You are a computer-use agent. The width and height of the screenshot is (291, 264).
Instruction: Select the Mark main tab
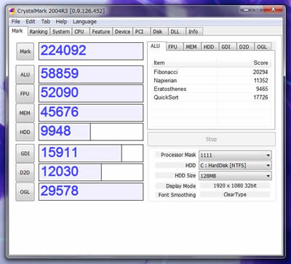(x=17, y=31)
